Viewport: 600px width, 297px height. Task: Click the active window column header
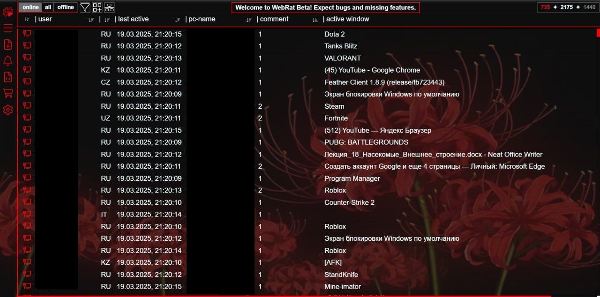348,19
